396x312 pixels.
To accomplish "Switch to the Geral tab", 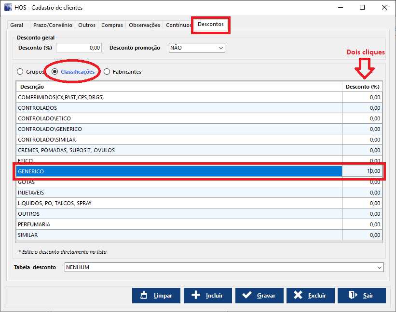I will pyautogui.click(x=17, y=25).
